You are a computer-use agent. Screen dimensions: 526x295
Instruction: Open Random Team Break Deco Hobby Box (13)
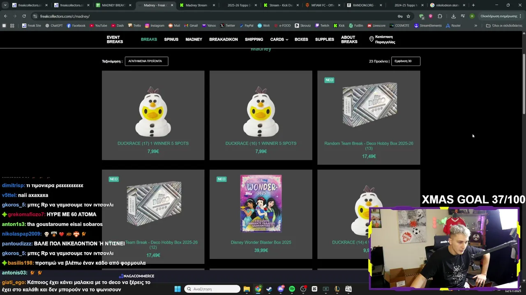coord(369,146)
